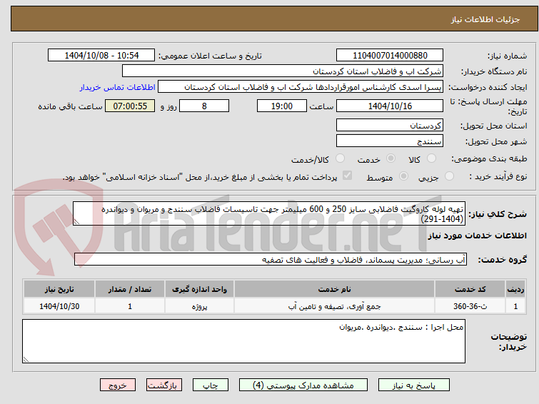Viewport: 539px width, 404px height.
Task: Click the طبقه بندی موضوعی label
Action: (489, 158)
